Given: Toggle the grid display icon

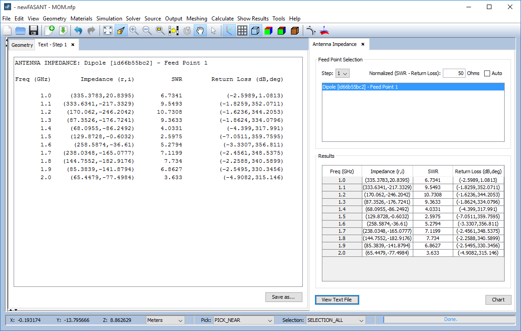Looking at the screenshot, I should [x=242, y=30].
